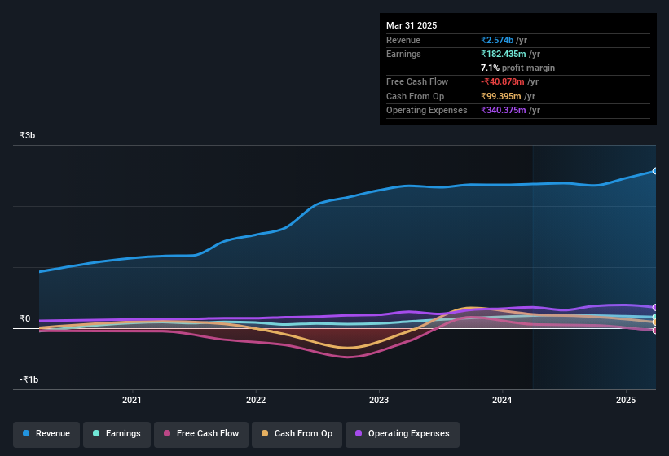The image size is (669, 456).
Task: Click the Mar 31 2025 tooltip date
Action: coord(412,25)
